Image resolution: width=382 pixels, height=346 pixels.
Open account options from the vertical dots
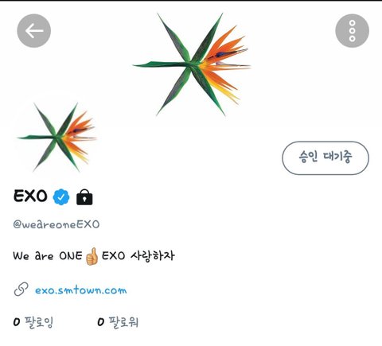coord(352,31)
